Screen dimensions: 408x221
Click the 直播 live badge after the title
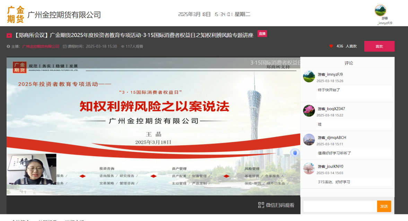click(262, 34)
